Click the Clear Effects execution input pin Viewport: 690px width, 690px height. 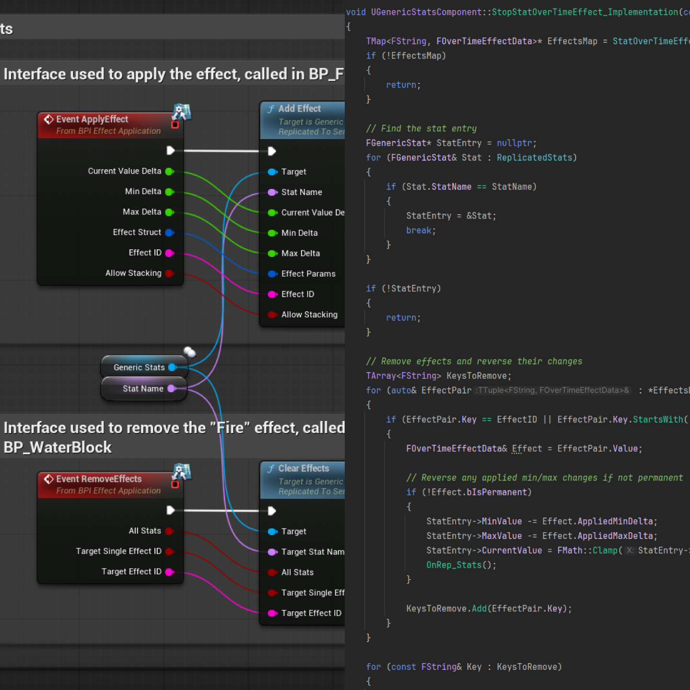click(x=272, y=511)
